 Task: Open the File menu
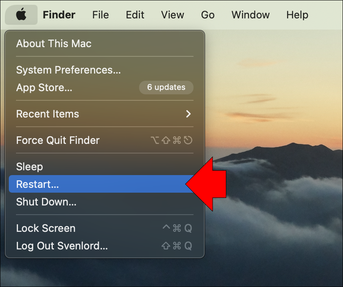pyautogui.click(x=100, y=15)
